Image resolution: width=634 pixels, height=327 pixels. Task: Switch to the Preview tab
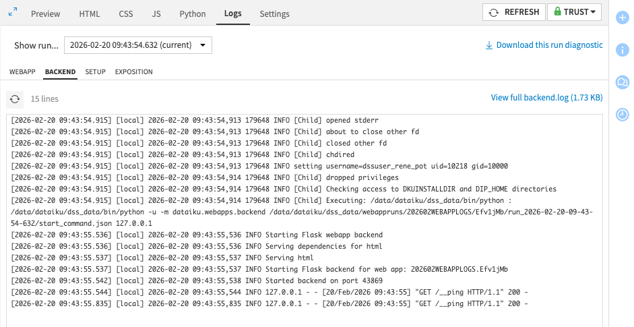pyautogui.click(x=45, y=13)
